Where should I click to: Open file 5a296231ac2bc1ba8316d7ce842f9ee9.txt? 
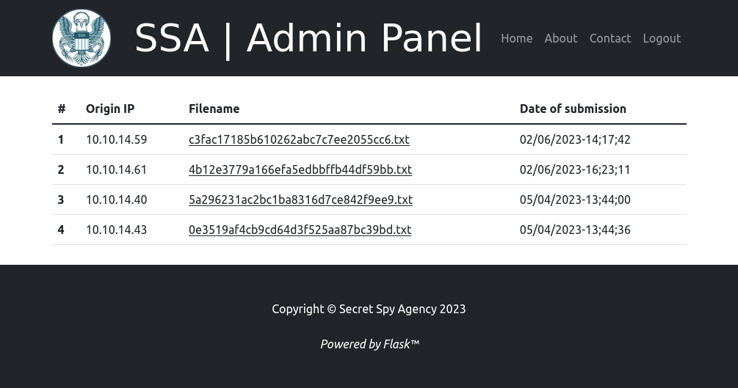(300, 200)
